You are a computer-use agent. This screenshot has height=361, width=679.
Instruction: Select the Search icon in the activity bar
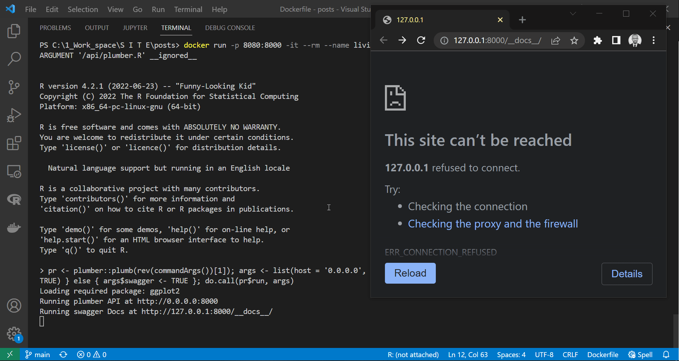point(14,59)
